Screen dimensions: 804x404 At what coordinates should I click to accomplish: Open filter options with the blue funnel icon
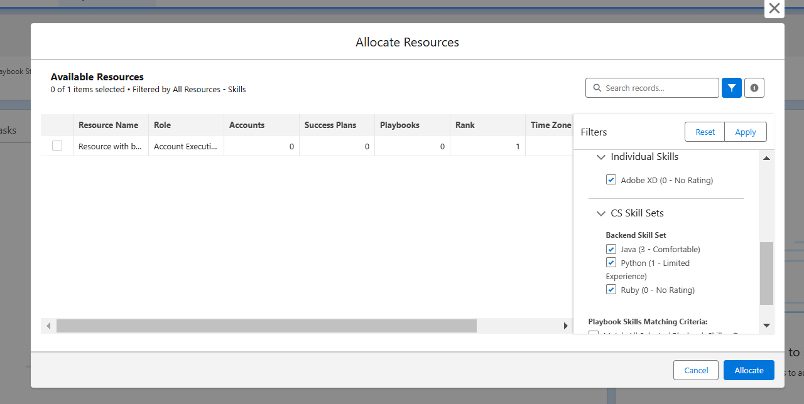[731, 88]
